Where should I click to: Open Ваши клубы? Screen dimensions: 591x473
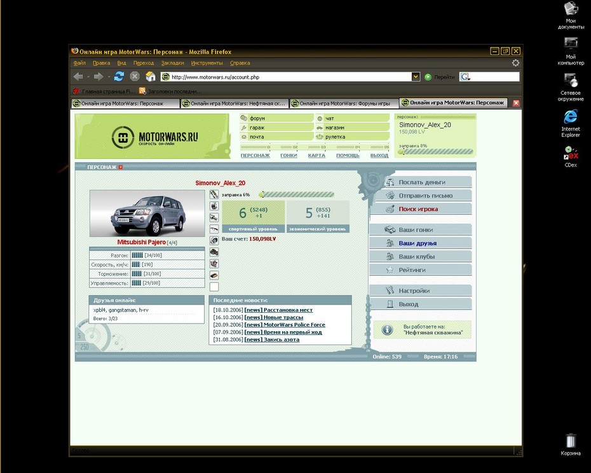(421, 256)
